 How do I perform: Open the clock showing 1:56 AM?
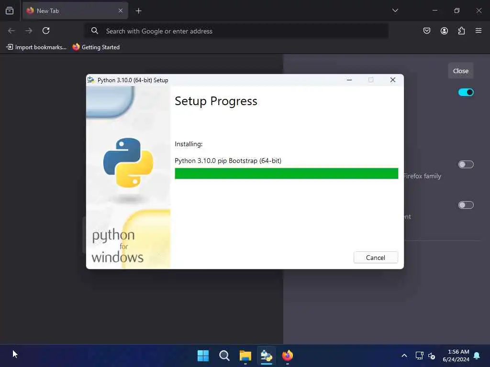tap(456, 356)
